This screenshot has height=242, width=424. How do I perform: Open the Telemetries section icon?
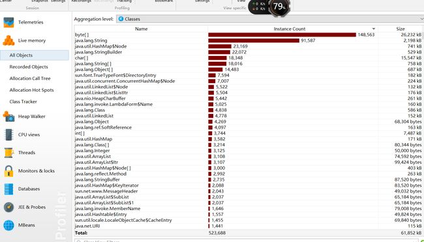8,22
